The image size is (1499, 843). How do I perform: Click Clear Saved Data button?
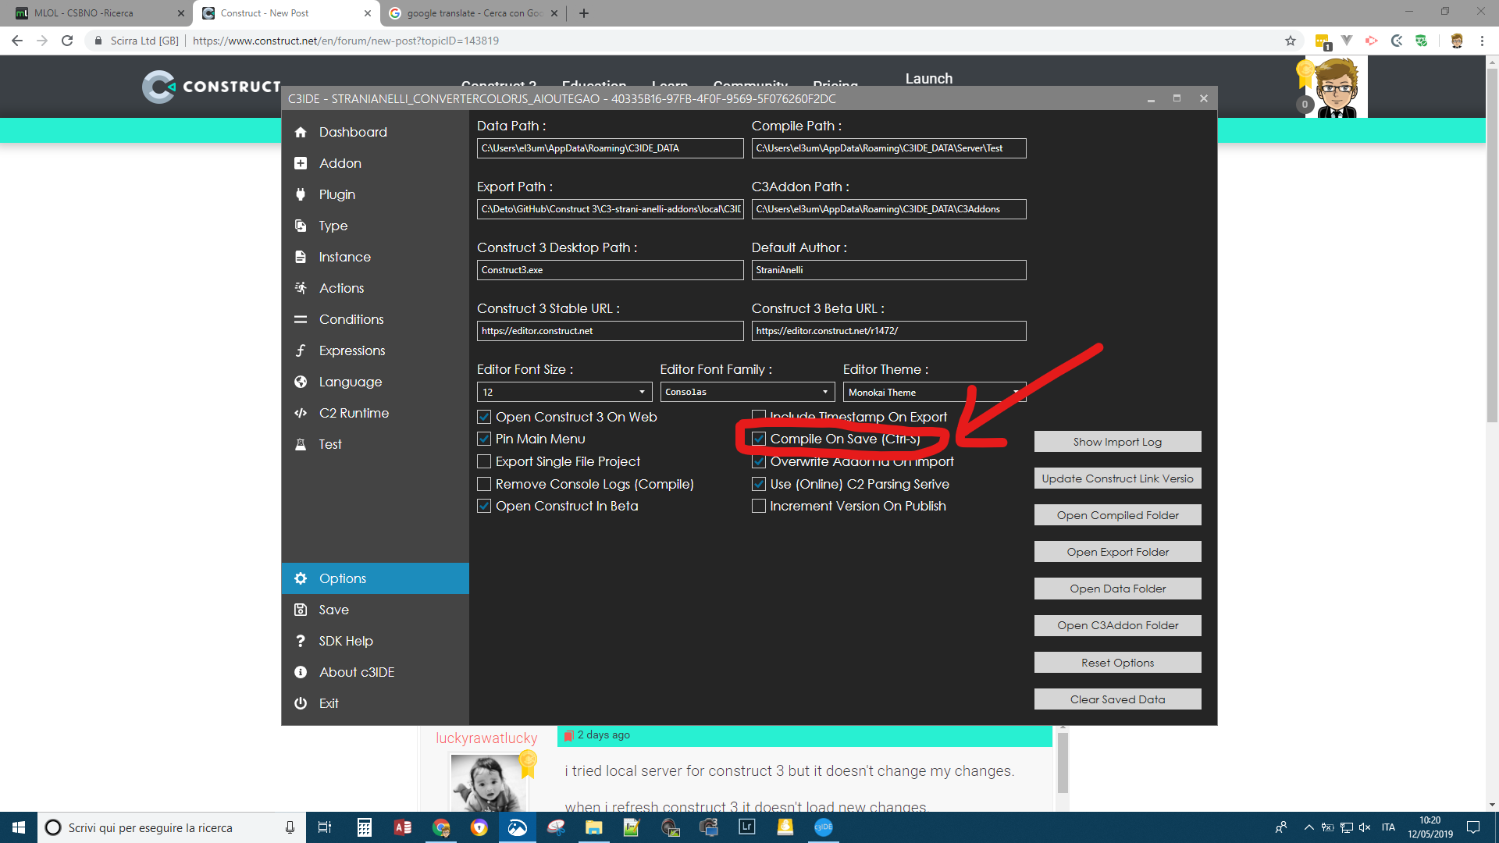tap(1117, 699)
